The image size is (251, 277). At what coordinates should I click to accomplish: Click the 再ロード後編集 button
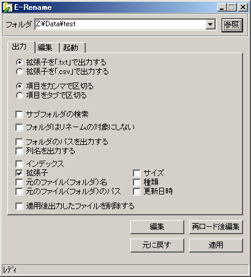(x=216, y=227)
